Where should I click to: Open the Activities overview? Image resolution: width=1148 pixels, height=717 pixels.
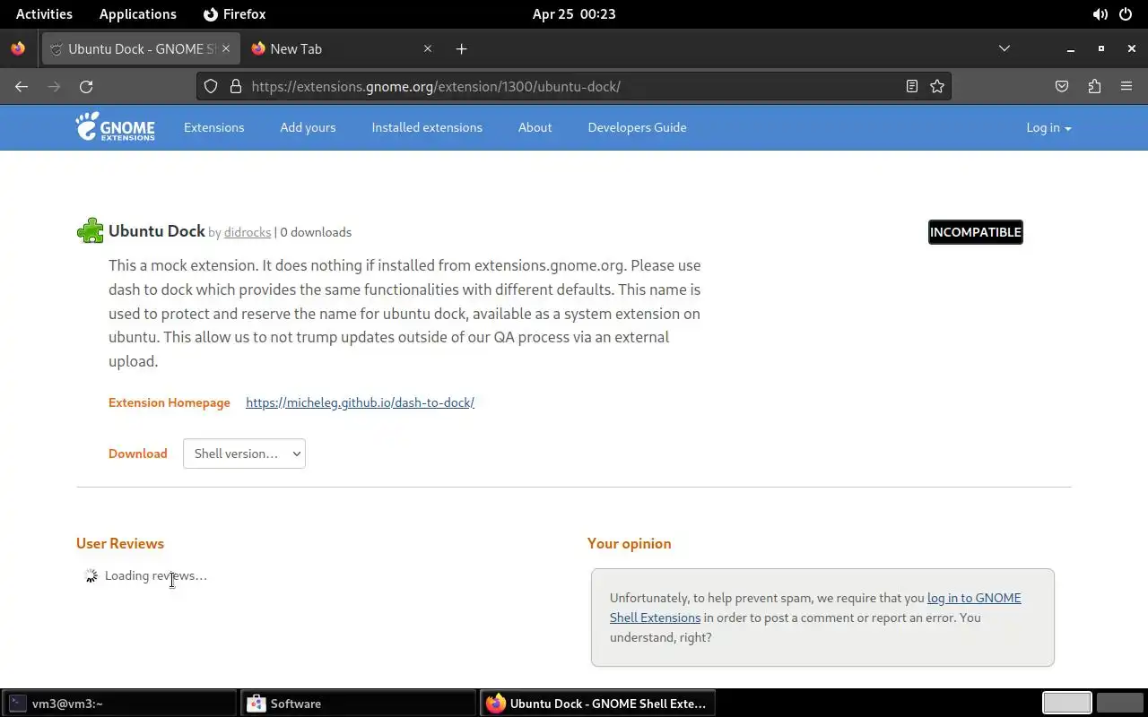[x=44, y=14]
